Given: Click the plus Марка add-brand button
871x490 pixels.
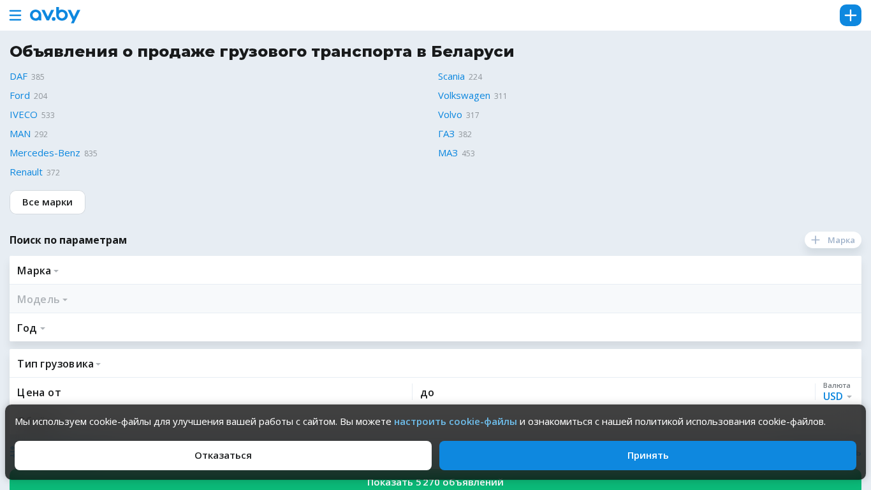Looking at the screenshot, I should 833,240.
